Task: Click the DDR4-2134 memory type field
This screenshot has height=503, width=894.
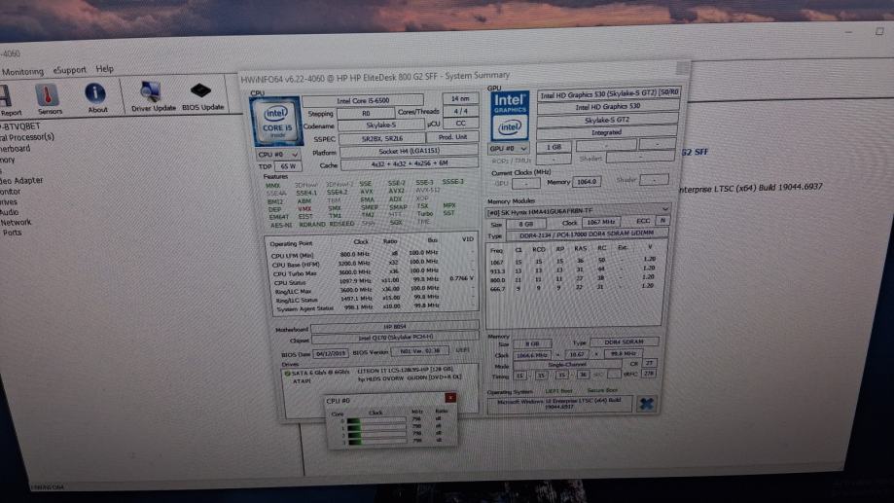Action: 587,234
